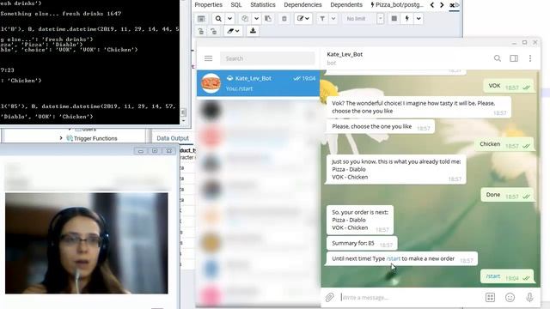Switch to the SQL tab in pgAdmin
This screenshot has width=550, height=309.
pos(236,4)
